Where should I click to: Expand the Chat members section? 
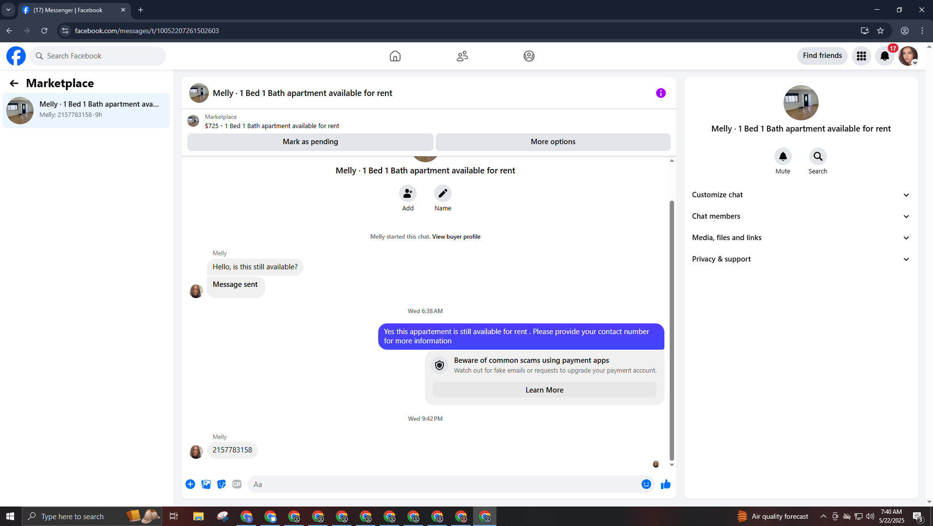tap(801, 216)
